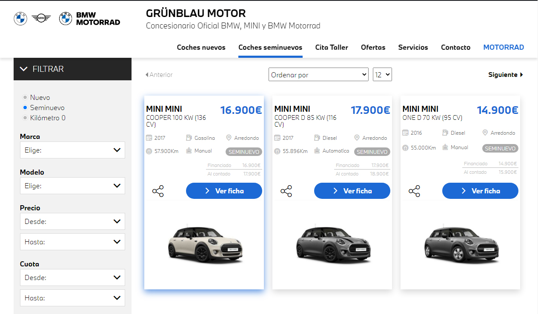Open the Cuota Desde dropdown

click(x=72, y=277)
